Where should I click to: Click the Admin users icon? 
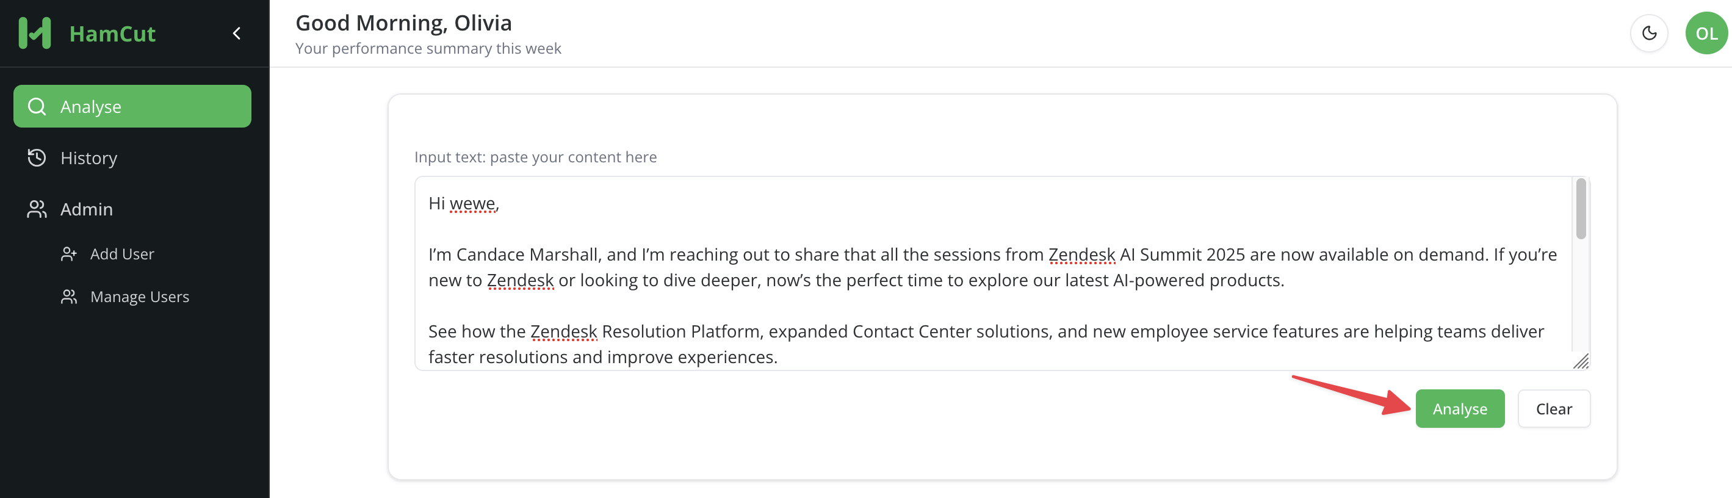pyautogui.click(x=37, y=209)
